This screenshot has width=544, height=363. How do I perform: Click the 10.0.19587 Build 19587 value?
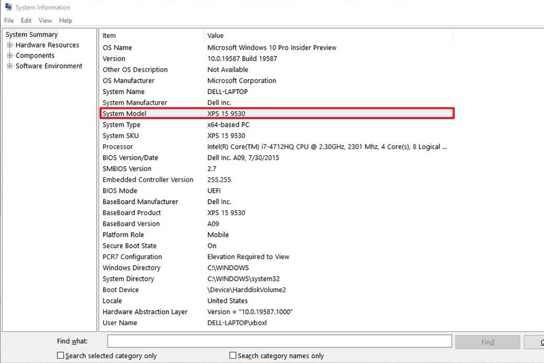coord(242,59)
